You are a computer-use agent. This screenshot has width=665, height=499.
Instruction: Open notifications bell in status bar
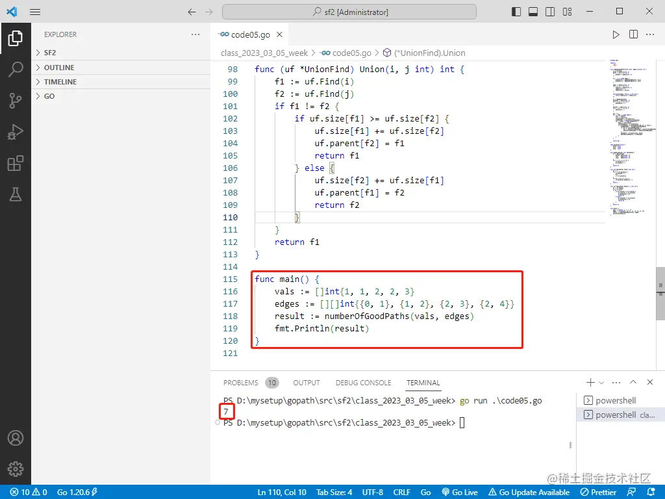tap(651, 493)
